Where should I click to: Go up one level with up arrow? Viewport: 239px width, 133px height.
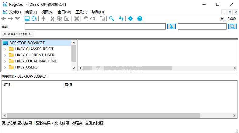tap(43, 19)
